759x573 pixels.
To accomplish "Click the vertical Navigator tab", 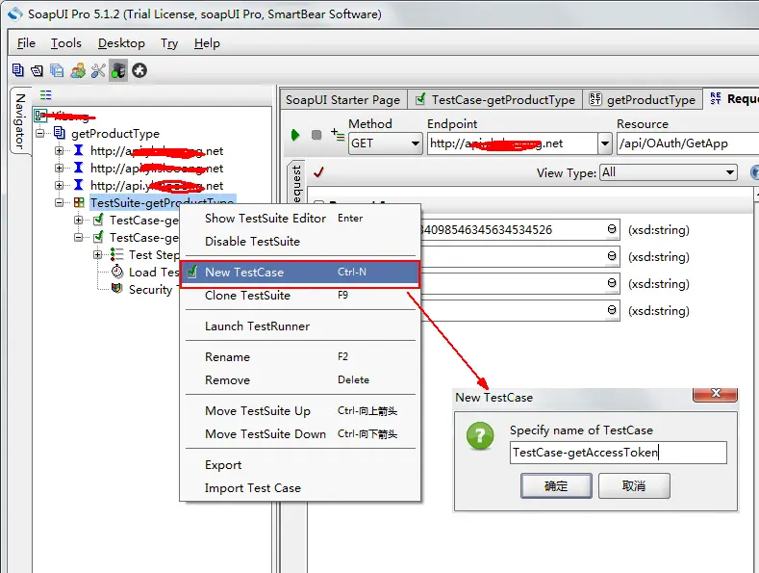I will 20,121.
